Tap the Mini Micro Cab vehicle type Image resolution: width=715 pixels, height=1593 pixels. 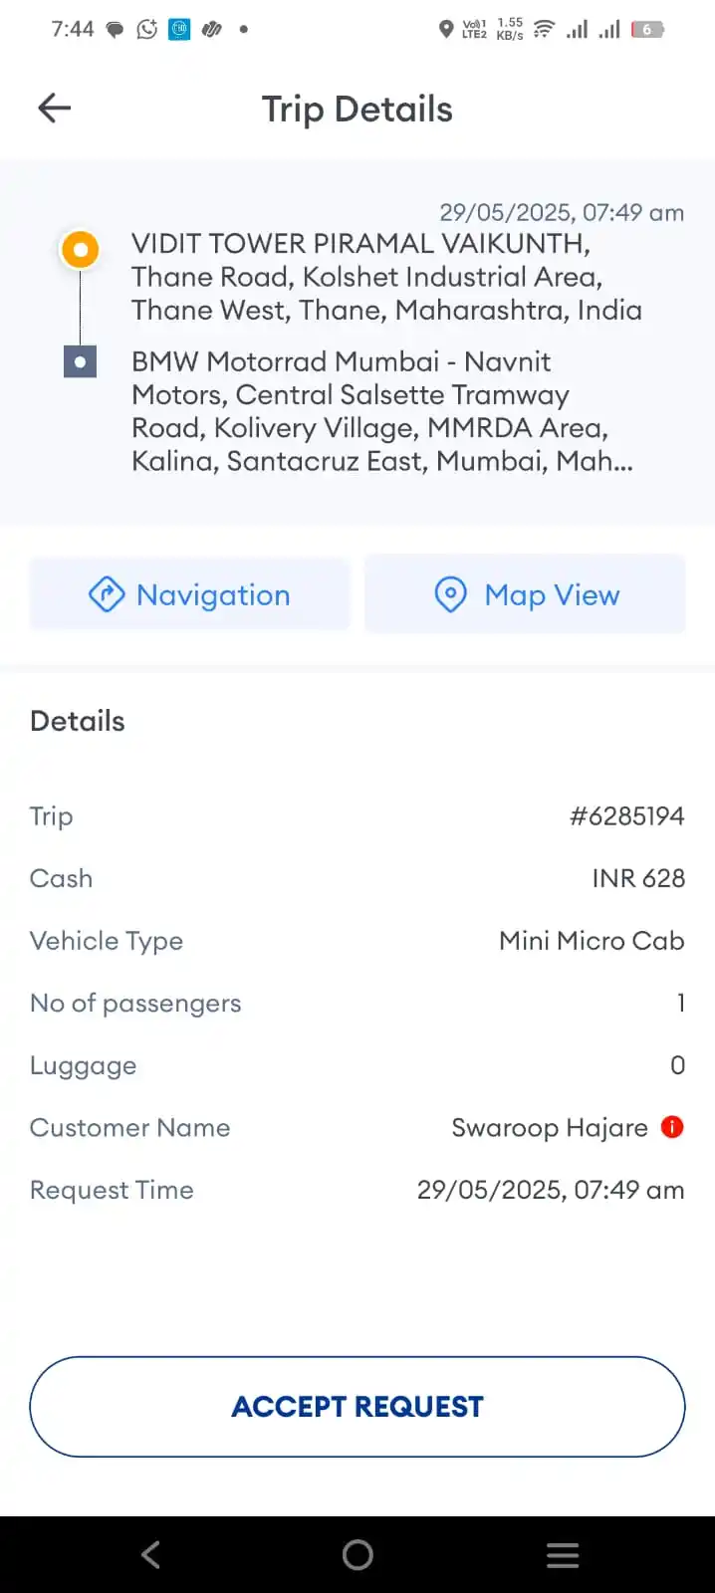(592, 941)
